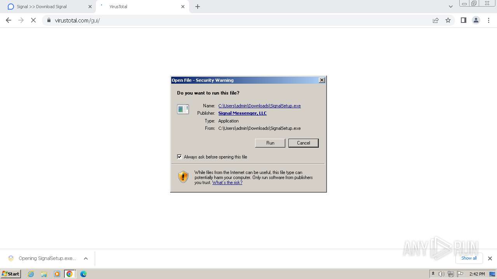Share this page icon
Screen dimensions: 497x279
pyautogui.click(x=436, y=20)
